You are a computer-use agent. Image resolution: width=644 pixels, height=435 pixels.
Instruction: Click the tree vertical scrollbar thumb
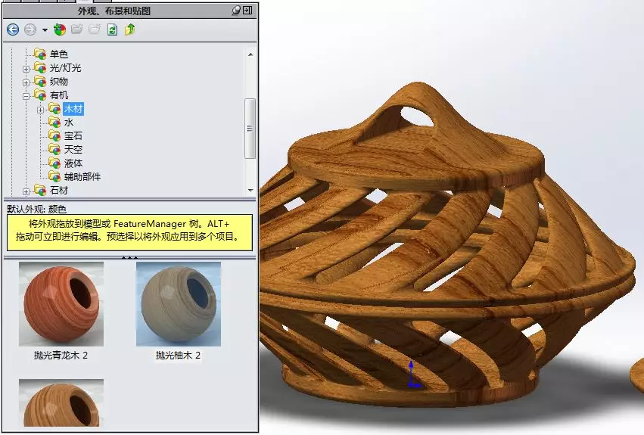(250, 128)
